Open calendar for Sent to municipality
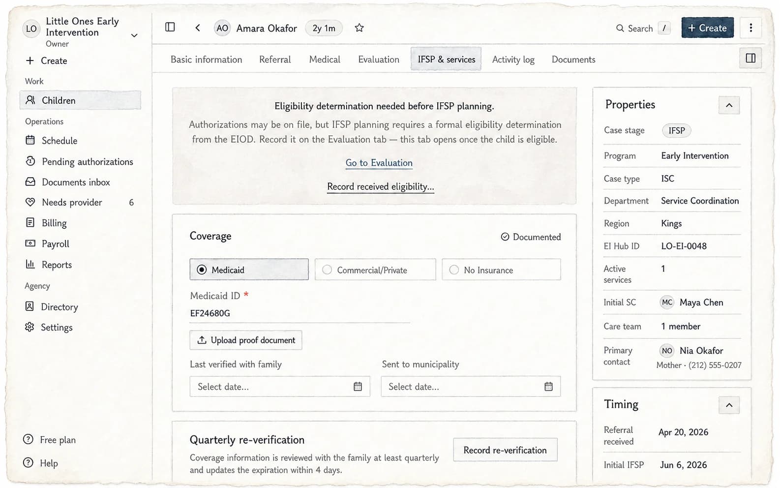The image size is (780, 488). coord(548,387)
